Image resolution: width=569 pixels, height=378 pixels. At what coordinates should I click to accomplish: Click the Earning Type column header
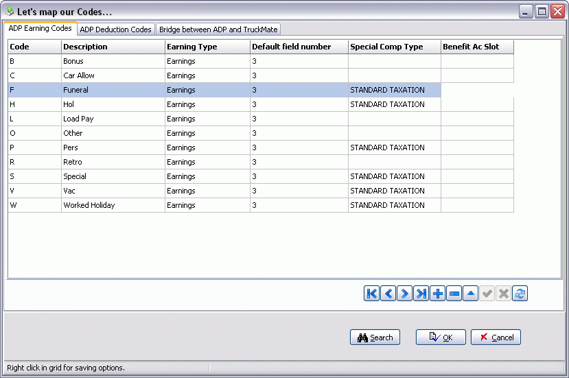pos(207,47)
